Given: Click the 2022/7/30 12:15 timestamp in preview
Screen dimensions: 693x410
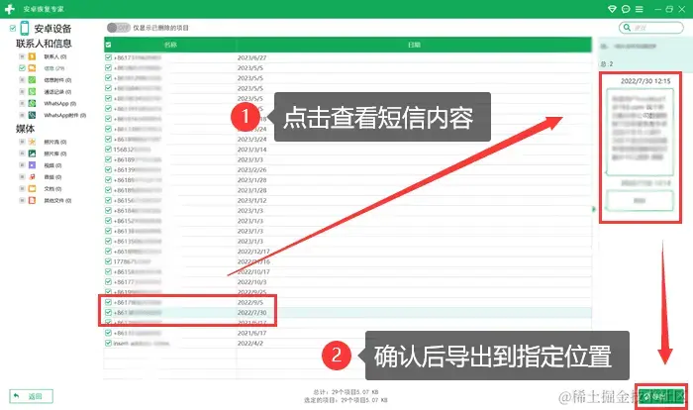Looking at the screenshot, I should (645, 81).
